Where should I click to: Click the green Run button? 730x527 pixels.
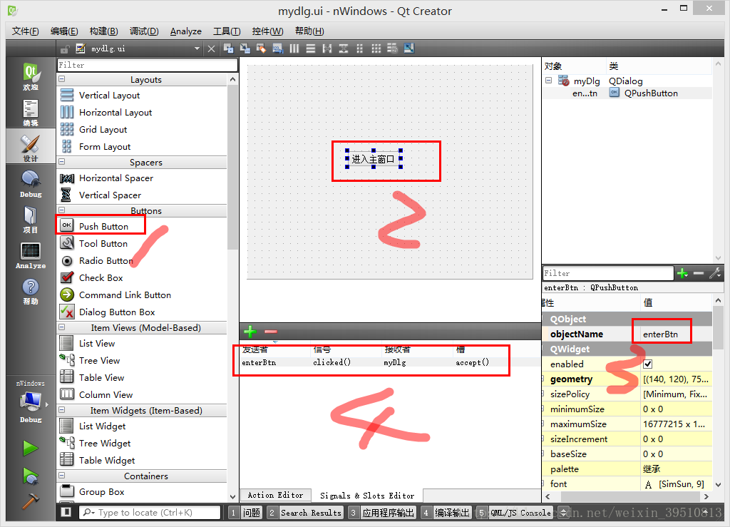click(31, 449)
